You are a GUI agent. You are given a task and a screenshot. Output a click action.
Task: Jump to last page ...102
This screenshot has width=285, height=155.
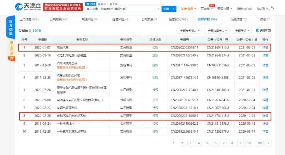click(x=259, y=143)
